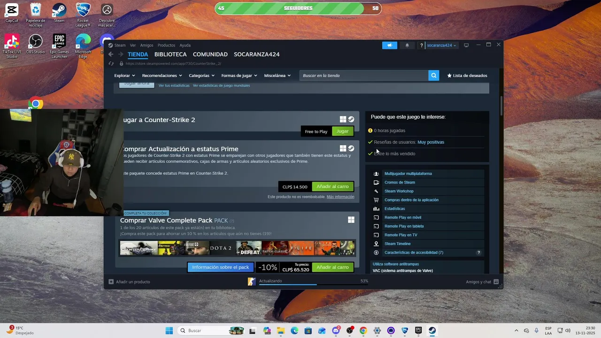Switch to the BIBLIOTECA tab
This screenshot has height=338, width=601.
coord(170,54)
